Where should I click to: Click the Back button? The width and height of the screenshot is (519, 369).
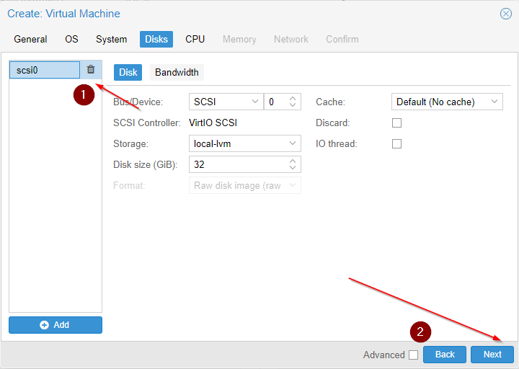click(445, 355)
